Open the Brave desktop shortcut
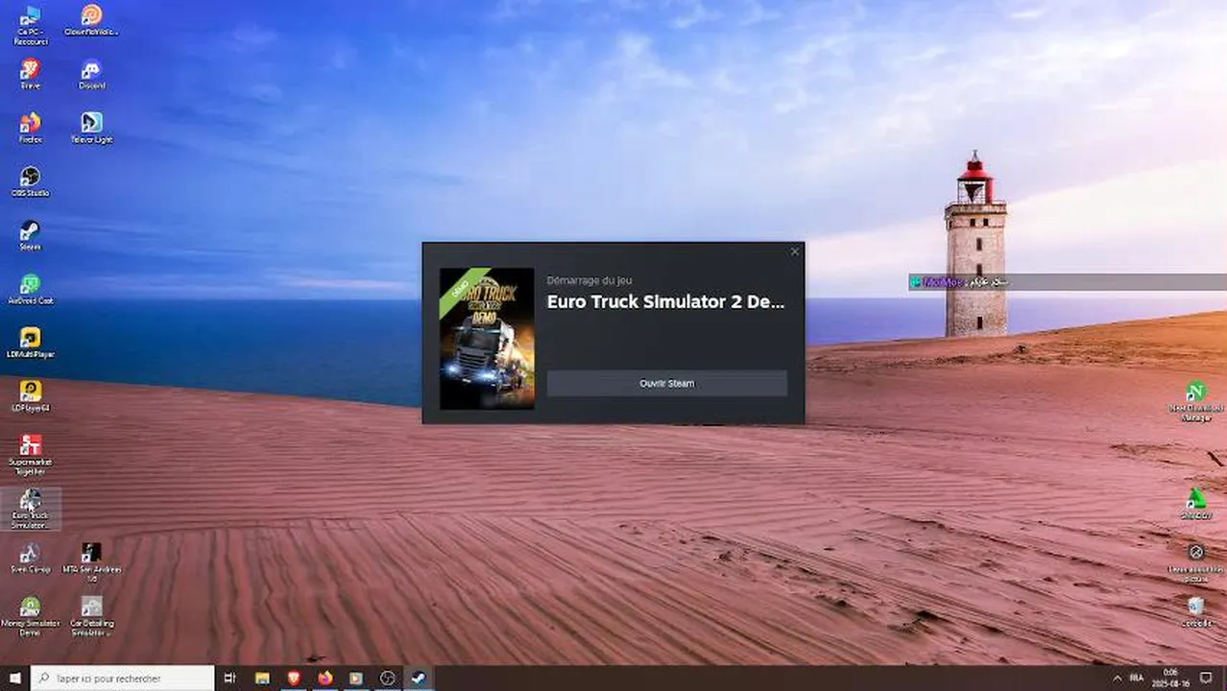Image resolution: width=1227 pixels, height=691 pixels. 30,74
